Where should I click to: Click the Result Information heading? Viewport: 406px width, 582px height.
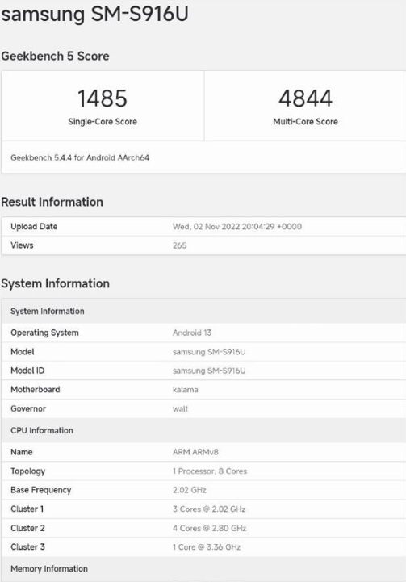point(52,202)
